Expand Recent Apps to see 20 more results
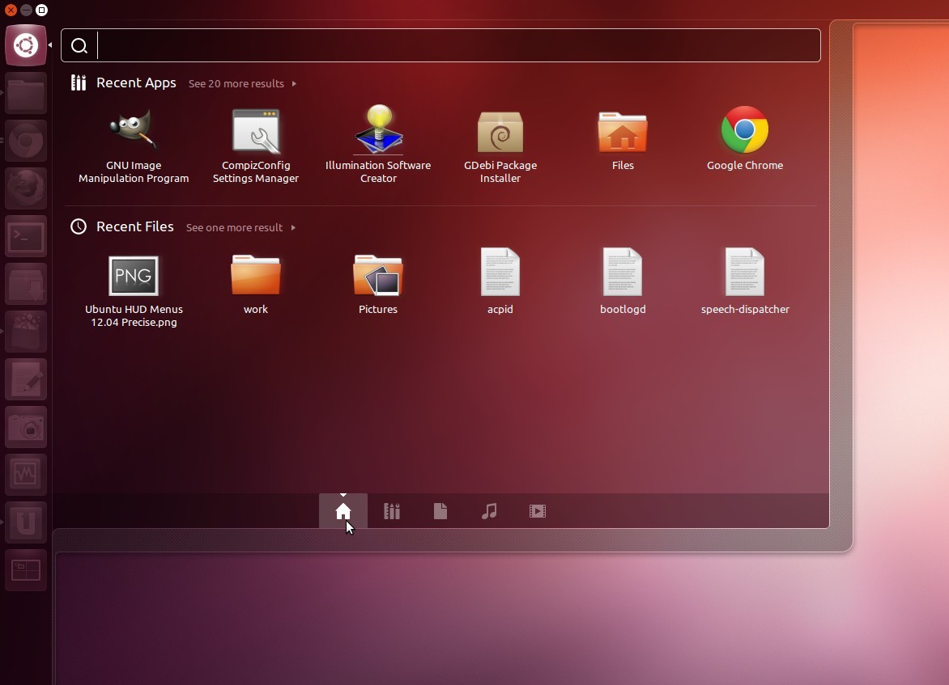Screen dimensions: 949x685 [236, 83]
